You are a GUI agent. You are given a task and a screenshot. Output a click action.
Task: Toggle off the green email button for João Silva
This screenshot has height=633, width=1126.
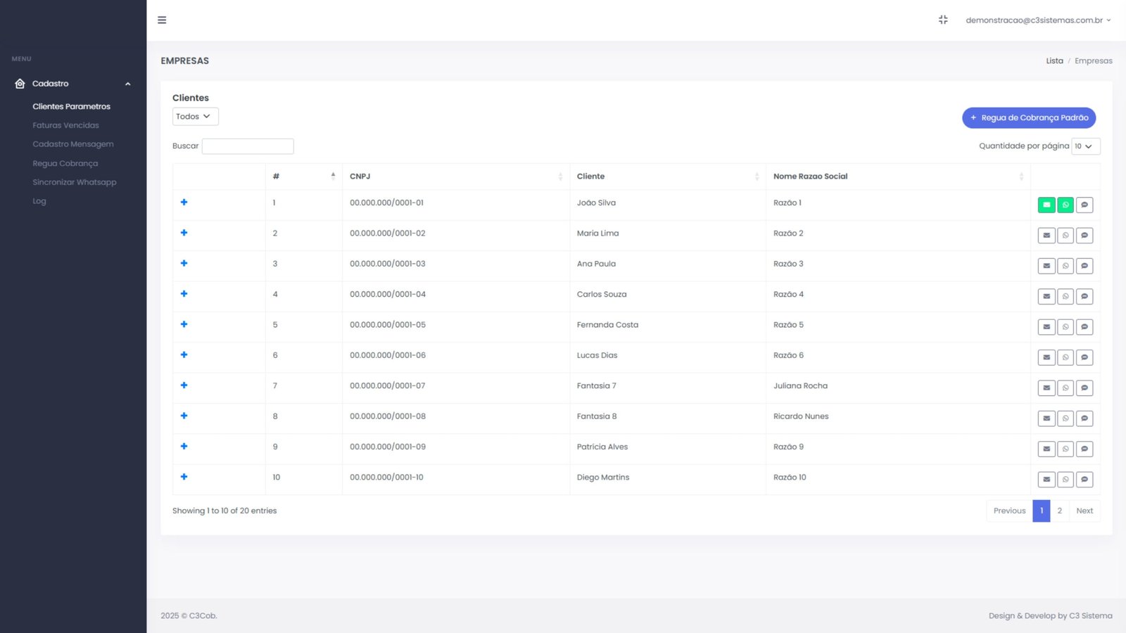tap(1046, 205)
